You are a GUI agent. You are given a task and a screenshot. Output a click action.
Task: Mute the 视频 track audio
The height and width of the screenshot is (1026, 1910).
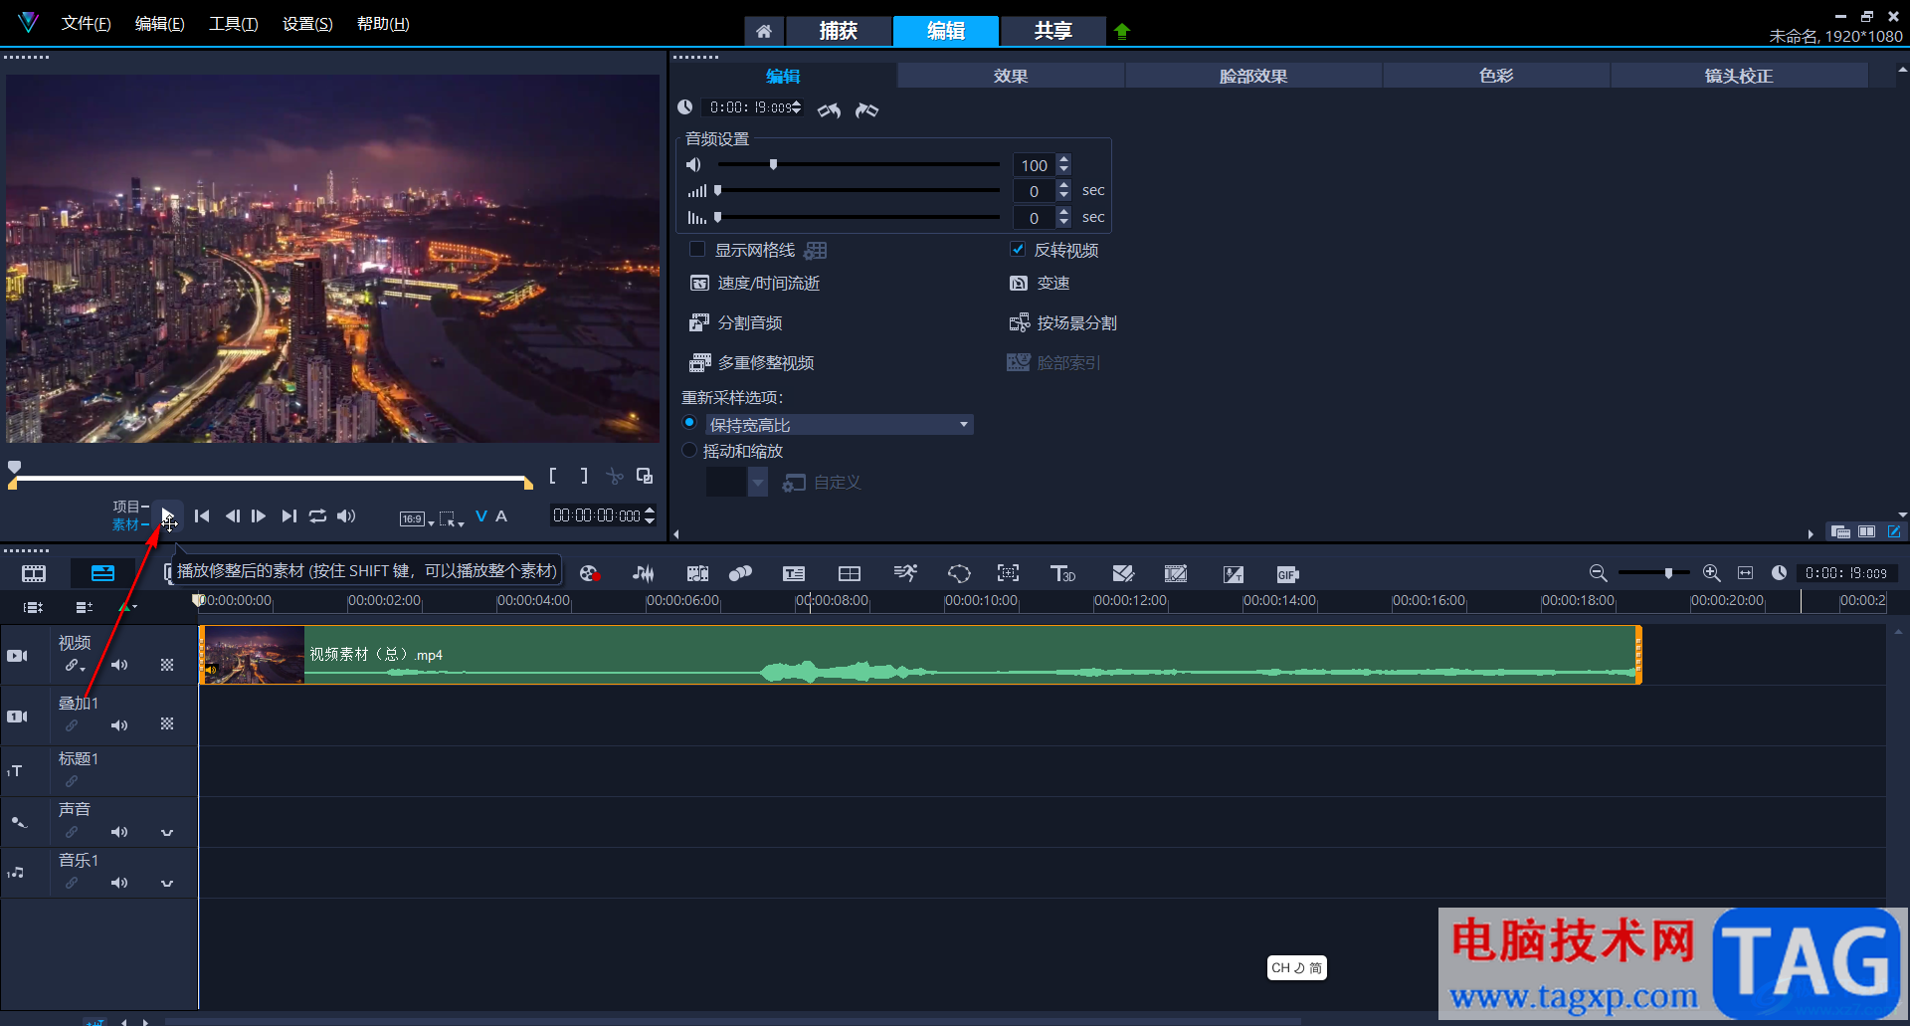click(119, 665)
